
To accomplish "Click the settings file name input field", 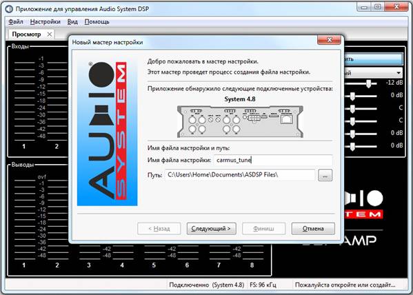I will click(x=273, y=160).
